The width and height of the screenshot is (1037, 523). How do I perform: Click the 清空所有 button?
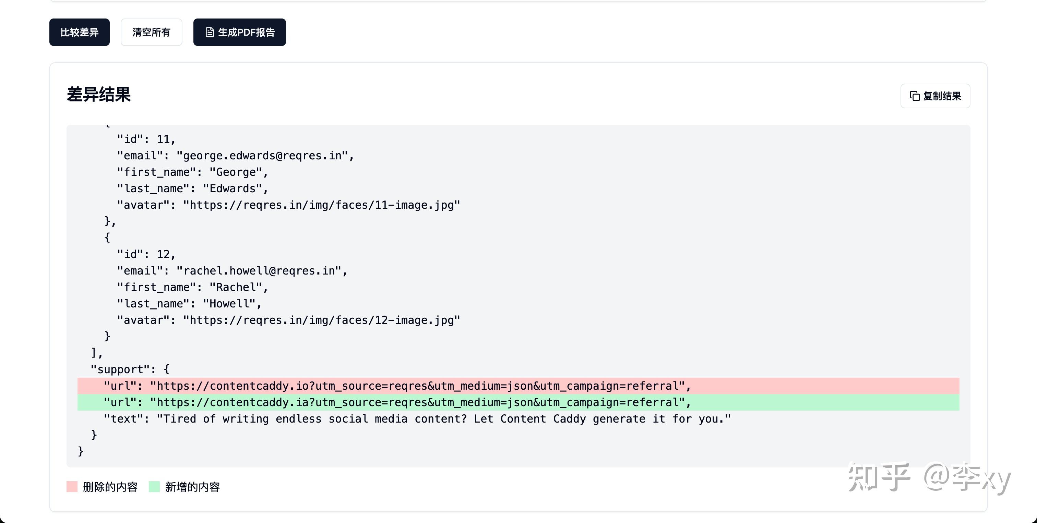click(x=151, y=32)
